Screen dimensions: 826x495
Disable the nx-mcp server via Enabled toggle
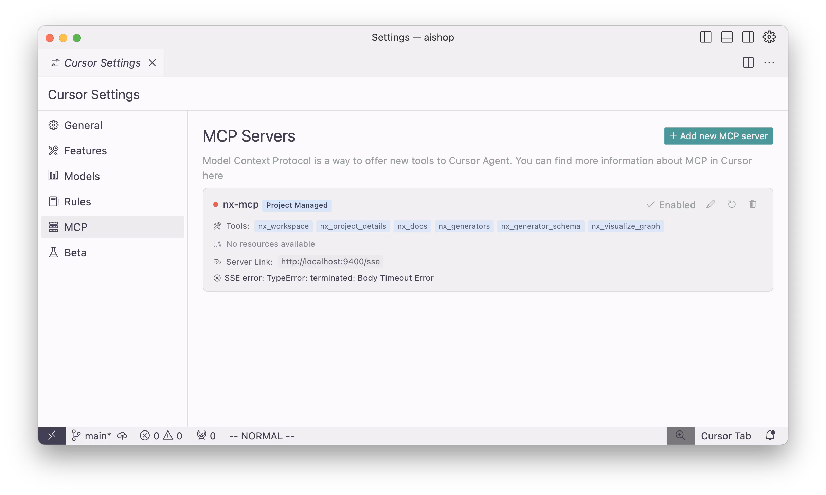click(x=671, y=204)
